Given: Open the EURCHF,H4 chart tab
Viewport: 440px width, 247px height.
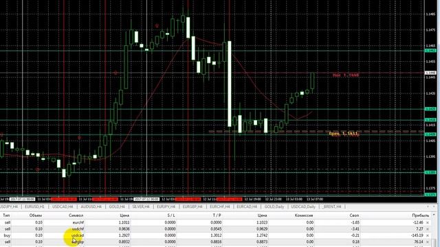Looking at the screenshot, I should (220, 207).
